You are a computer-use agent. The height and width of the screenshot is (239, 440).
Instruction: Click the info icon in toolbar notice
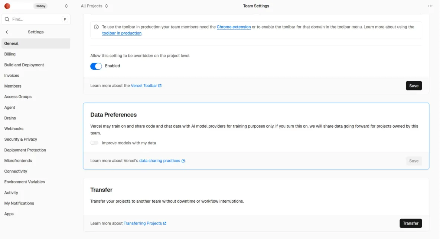[x=96, y=27]
